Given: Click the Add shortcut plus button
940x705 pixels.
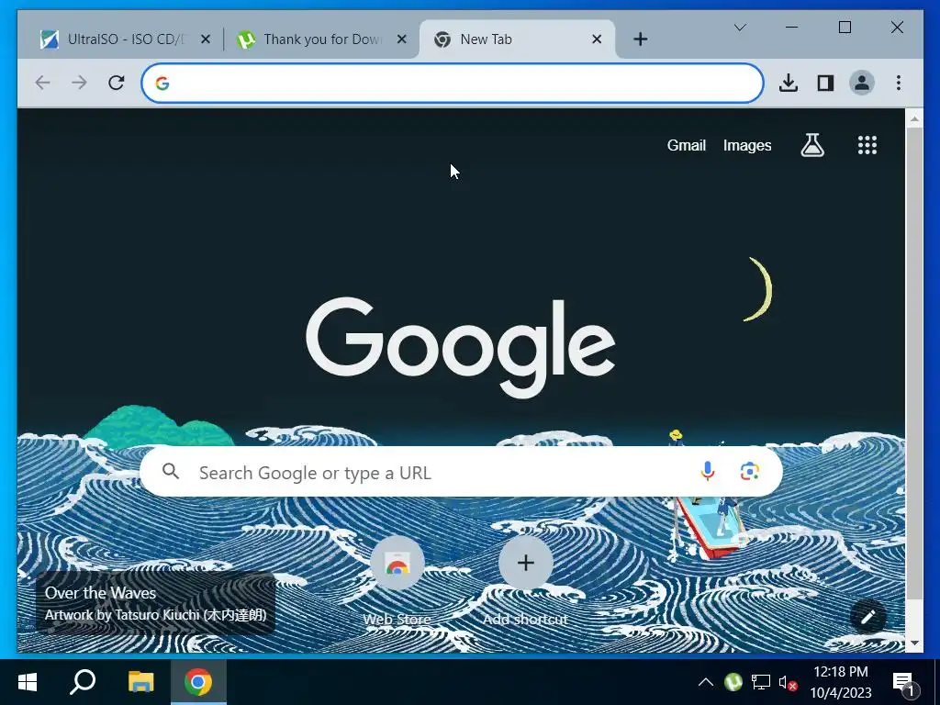Looking at the screenshot, I should click(526, 563).
